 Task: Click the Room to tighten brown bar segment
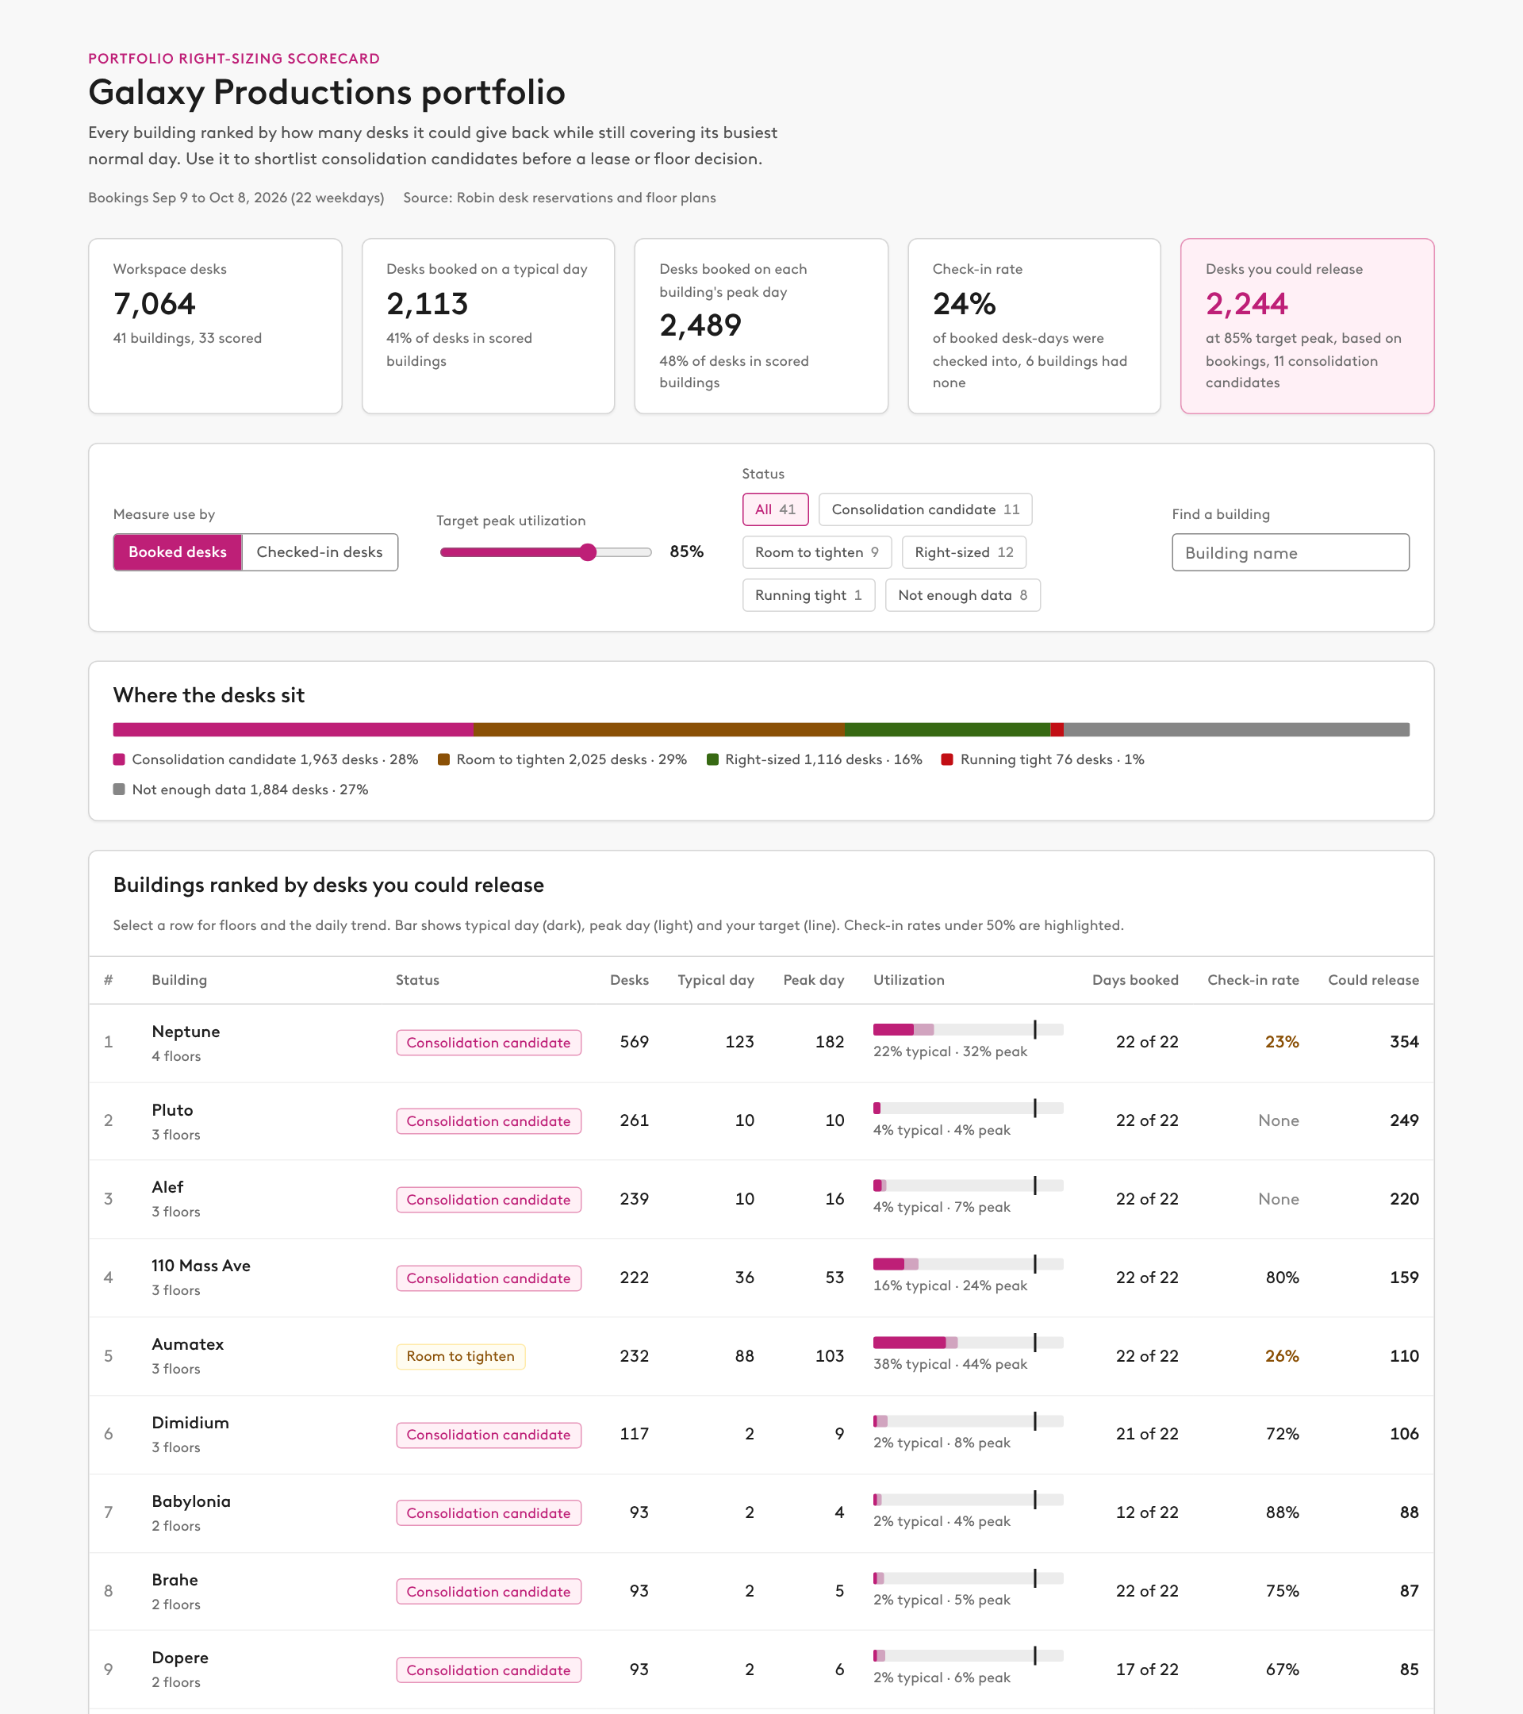tap(660, 729)
